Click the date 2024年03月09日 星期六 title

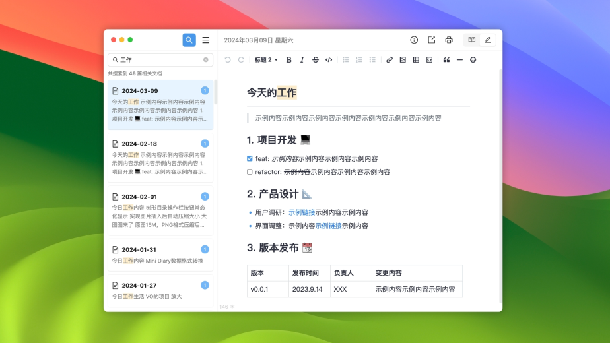(259, 40)
